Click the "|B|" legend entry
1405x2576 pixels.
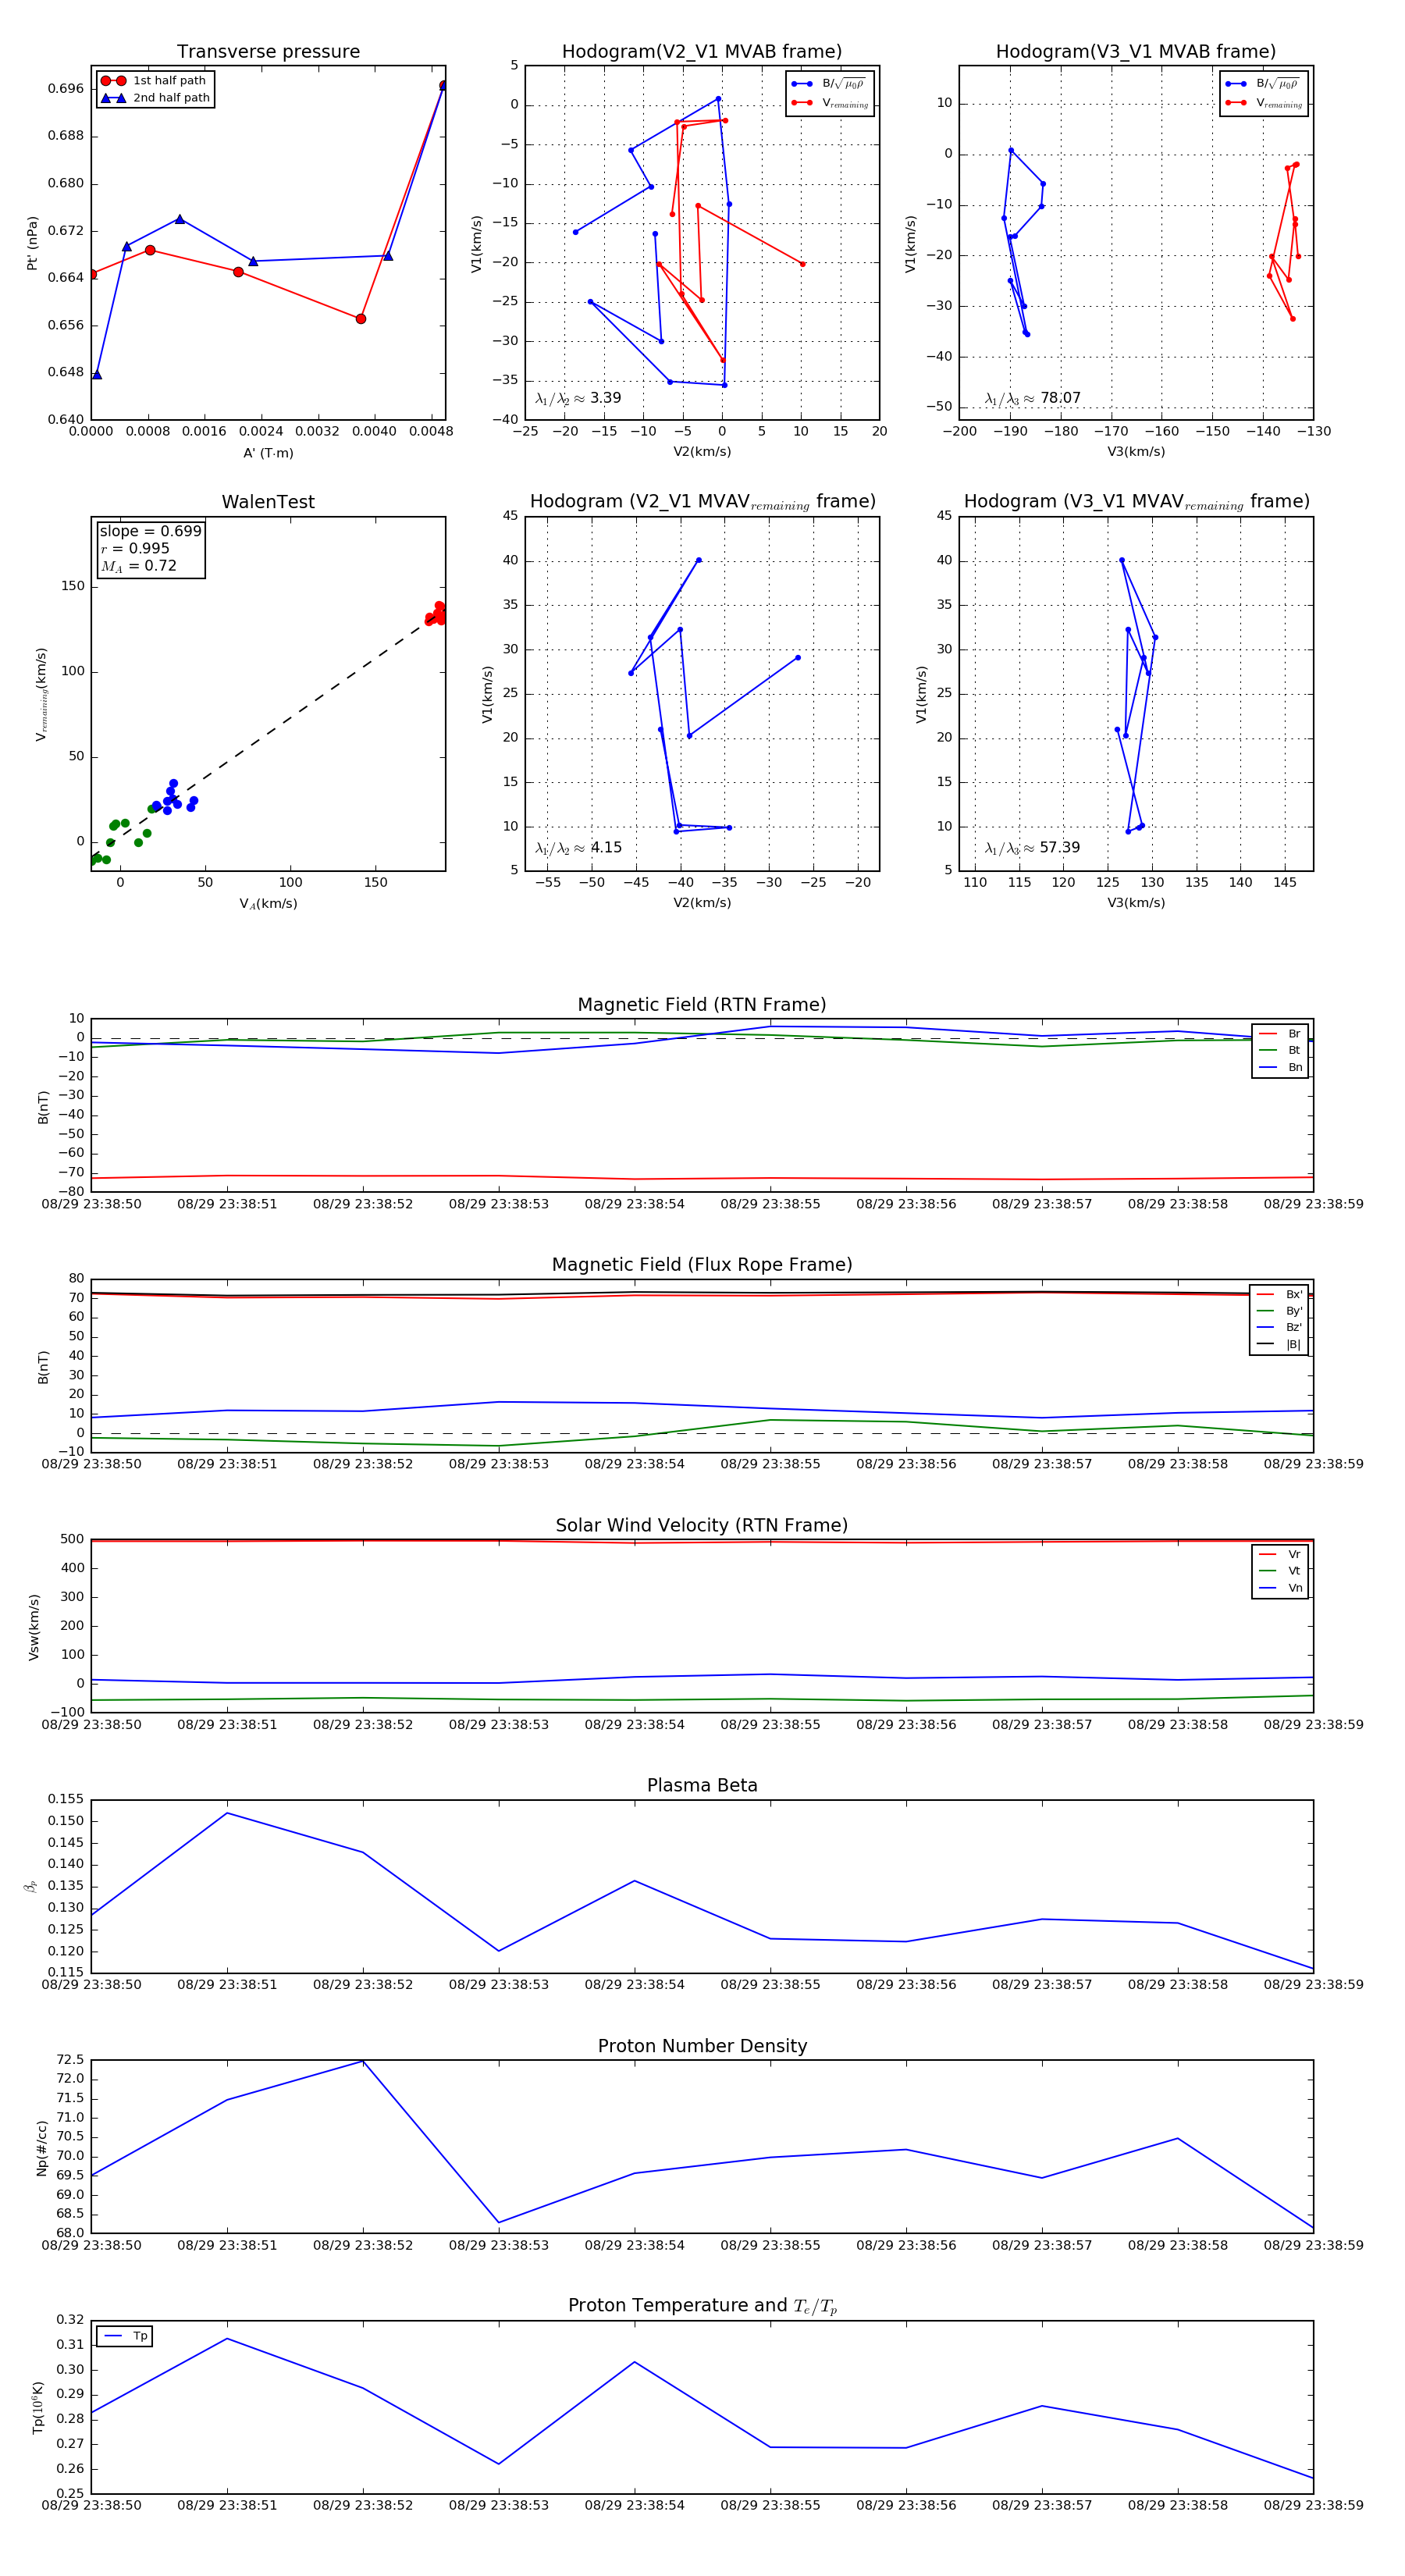pyautogui.click(x=1280, y=1344)
